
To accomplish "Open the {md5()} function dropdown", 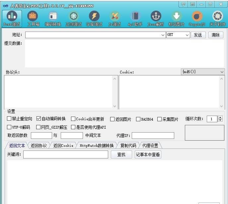I will pyautogui.click(x=222, y=72).
